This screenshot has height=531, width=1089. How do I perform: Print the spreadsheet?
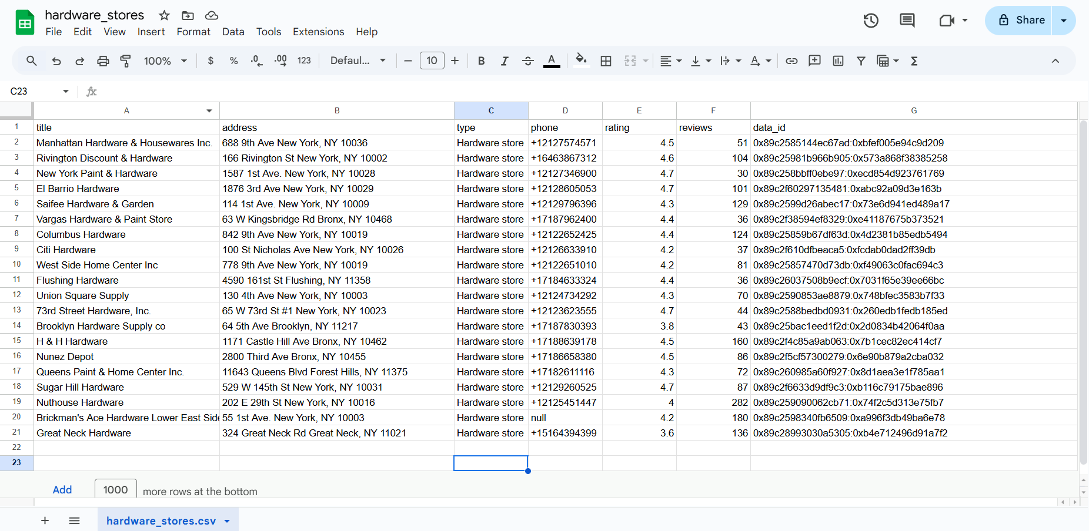103,61
